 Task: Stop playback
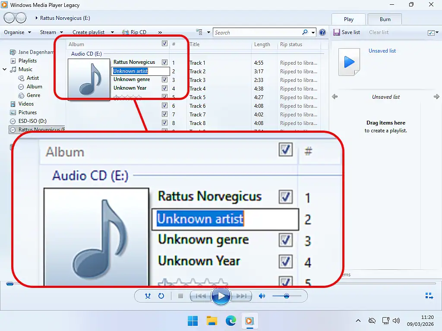tap(180, 296)
